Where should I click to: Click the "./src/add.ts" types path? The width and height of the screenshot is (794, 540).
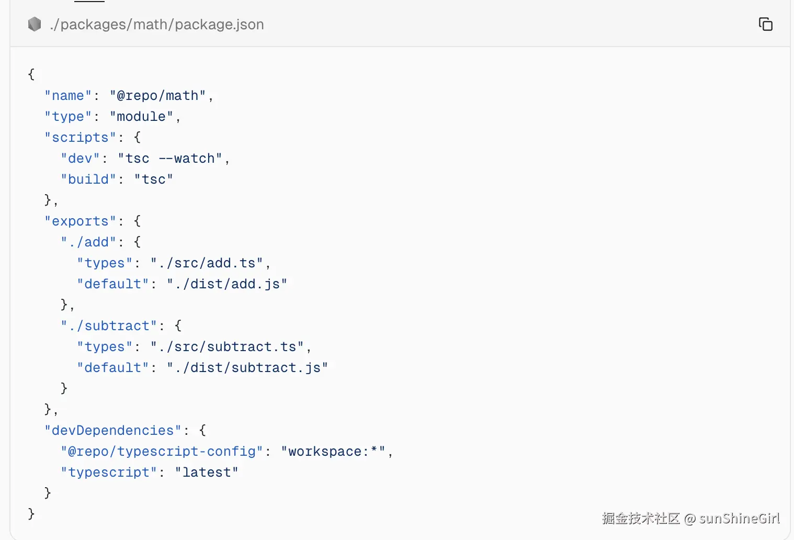tap(207, 263)
